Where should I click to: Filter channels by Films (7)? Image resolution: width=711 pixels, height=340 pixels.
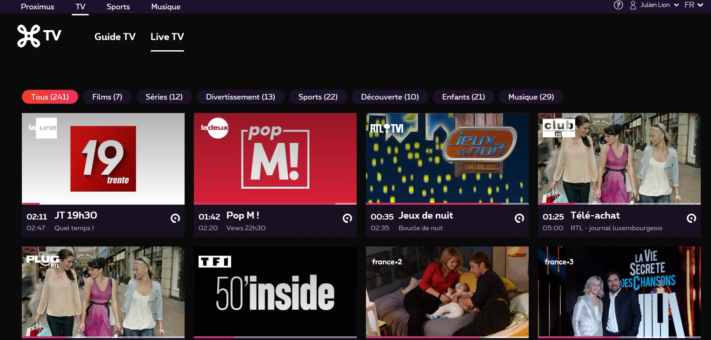107,97
